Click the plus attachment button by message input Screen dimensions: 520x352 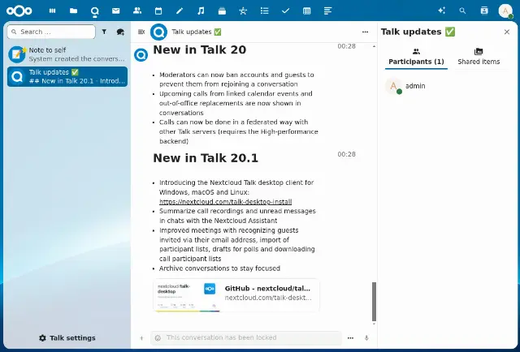[141, 337]
